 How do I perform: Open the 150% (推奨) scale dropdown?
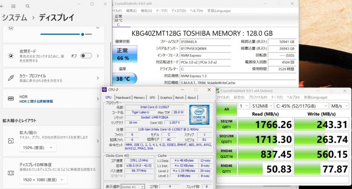38,148
